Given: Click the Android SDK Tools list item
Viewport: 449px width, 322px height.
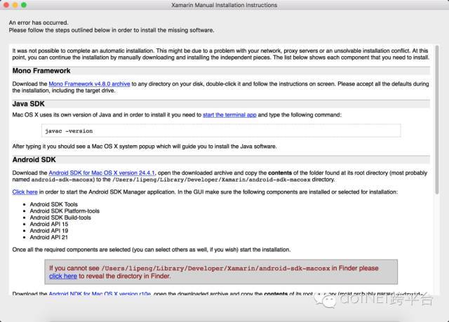Looking at the screenshot, I should (54, 204).
